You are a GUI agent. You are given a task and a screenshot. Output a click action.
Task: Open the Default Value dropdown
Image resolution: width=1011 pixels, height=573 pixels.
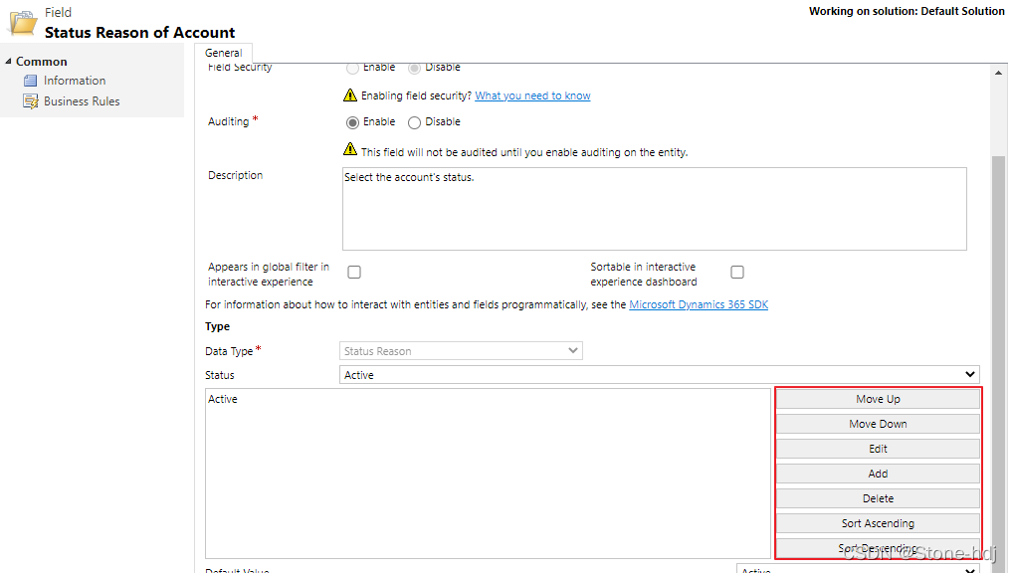[x=970, y=569]
